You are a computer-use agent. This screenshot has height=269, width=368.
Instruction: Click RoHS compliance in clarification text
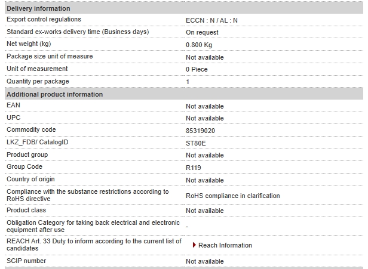232,196
